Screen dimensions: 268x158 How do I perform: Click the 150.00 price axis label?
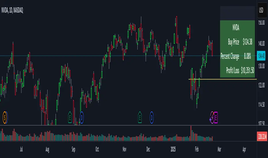coord(261,23)
